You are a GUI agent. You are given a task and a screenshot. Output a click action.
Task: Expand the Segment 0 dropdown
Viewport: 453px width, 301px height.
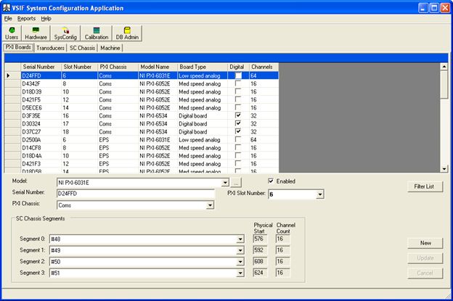240,239
